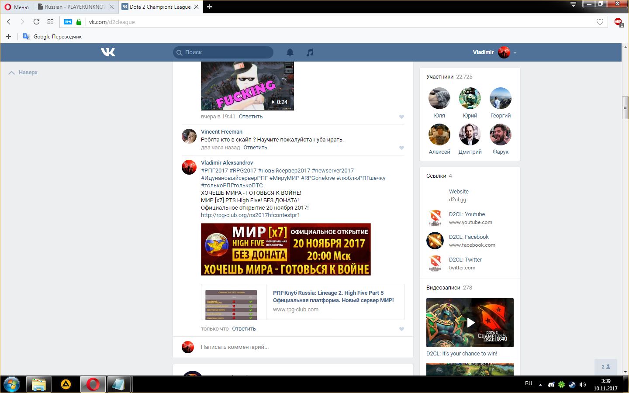
Task: Like Vincent Freeman's comment
Action: tap(401, 148)
